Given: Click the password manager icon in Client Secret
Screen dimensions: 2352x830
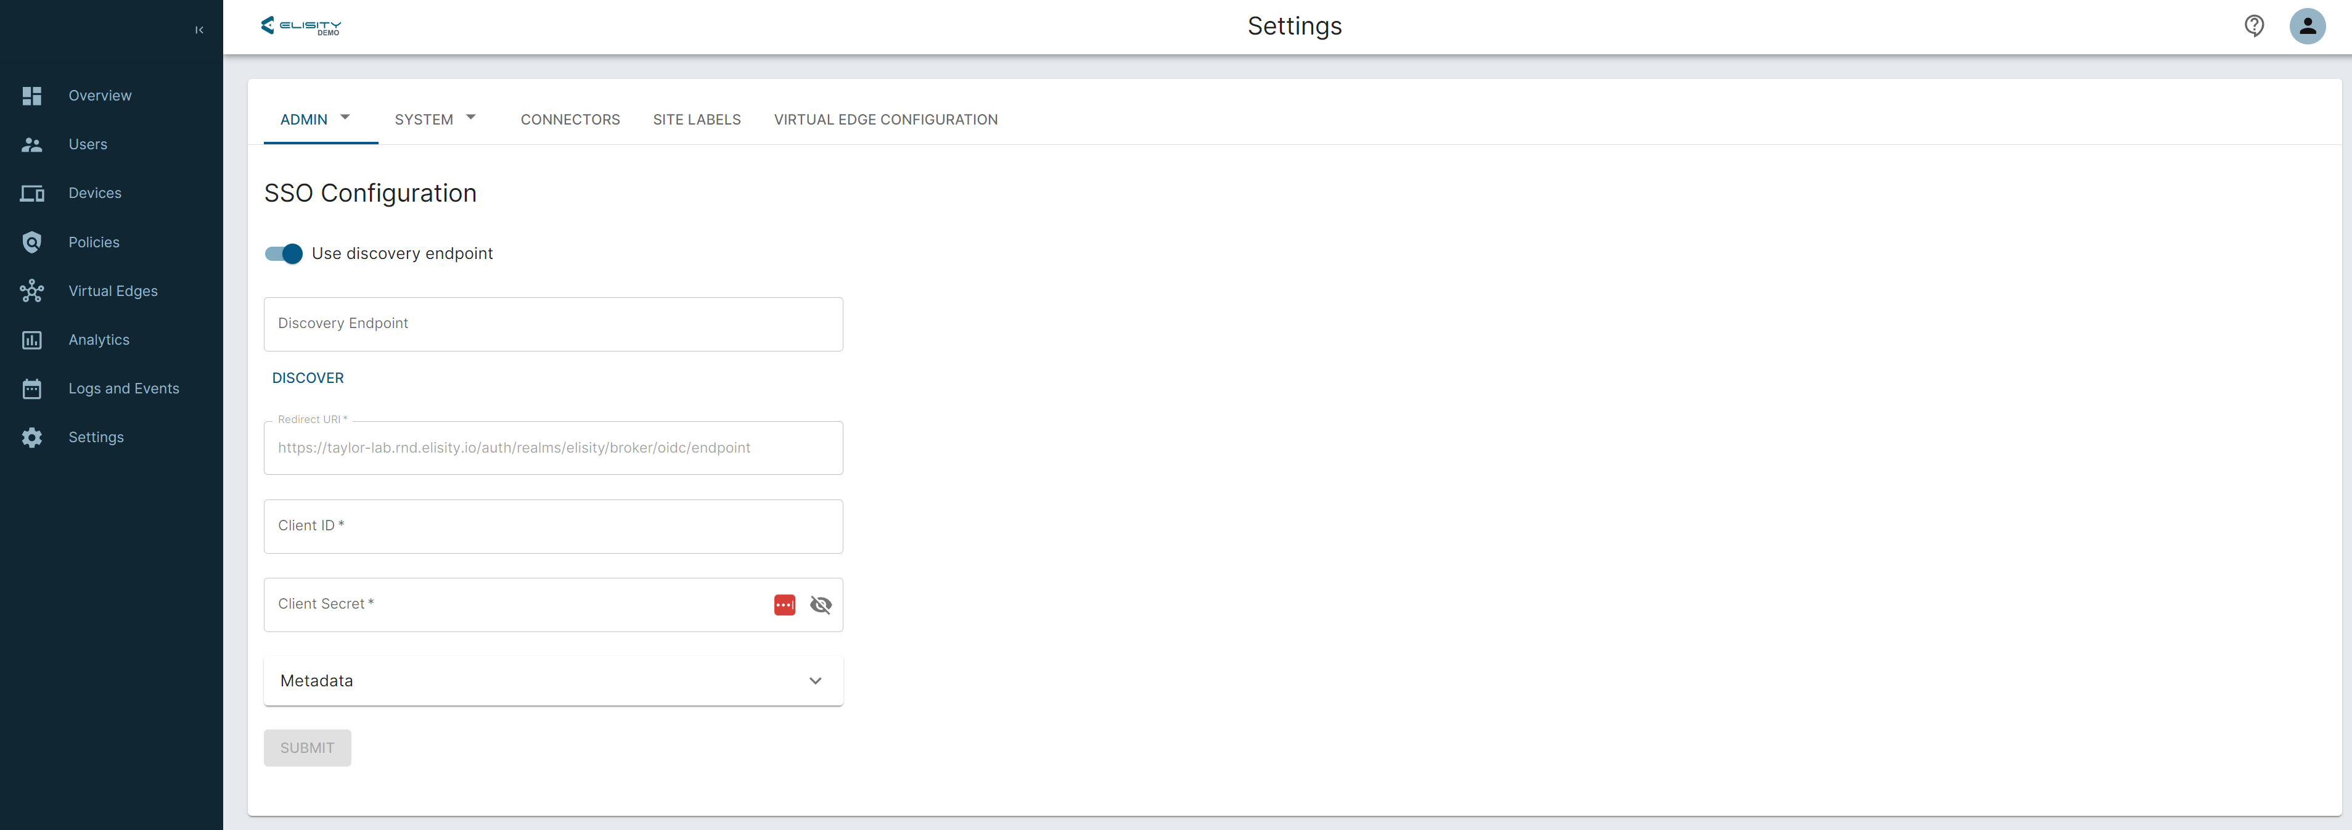Looking at the screenshot, I should (x=784, y=604).
